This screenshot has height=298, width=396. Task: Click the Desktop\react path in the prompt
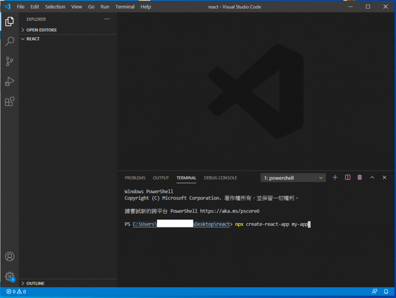(212, 224)
